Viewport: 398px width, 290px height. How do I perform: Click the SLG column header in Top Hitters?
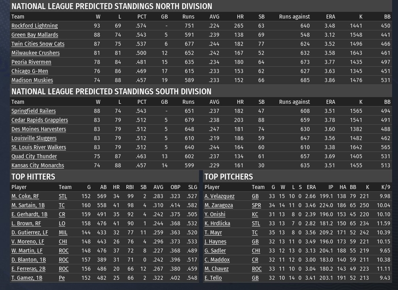192,187
